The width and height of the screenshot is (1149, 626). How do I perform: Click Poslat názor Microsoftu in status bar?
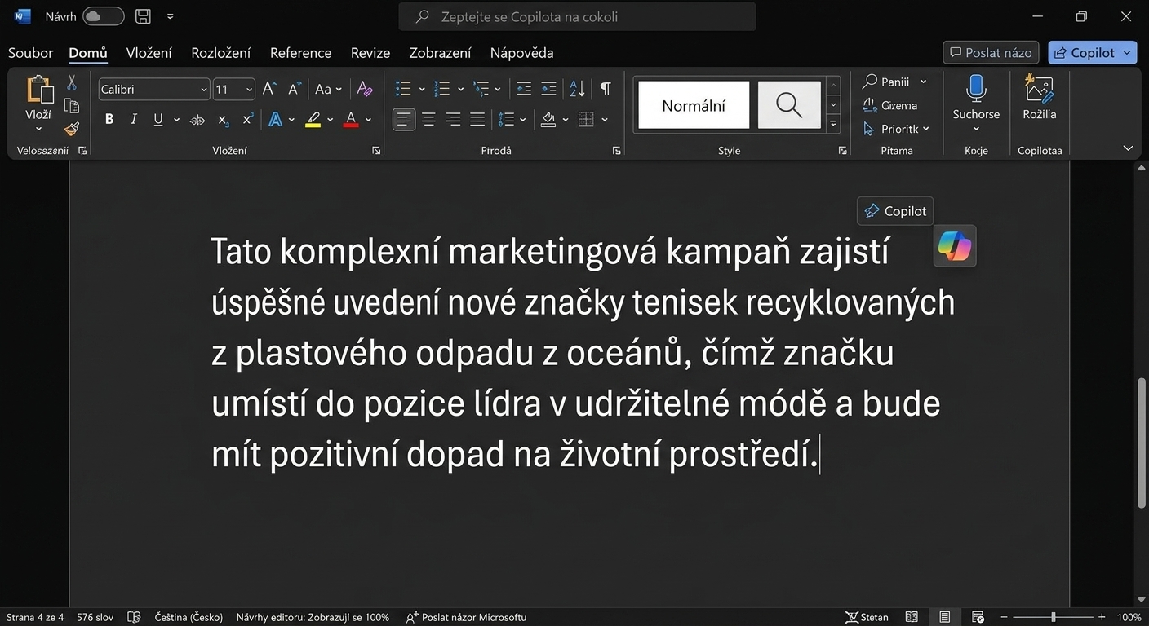pos(466,617)
